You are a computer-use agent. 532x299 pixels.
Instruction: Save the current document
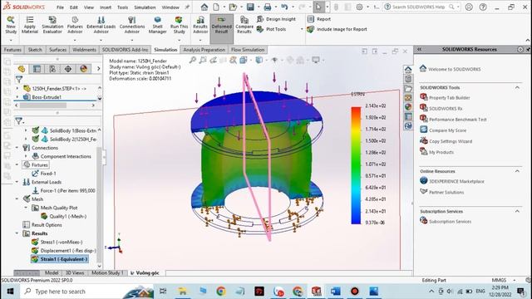point(250,7)
